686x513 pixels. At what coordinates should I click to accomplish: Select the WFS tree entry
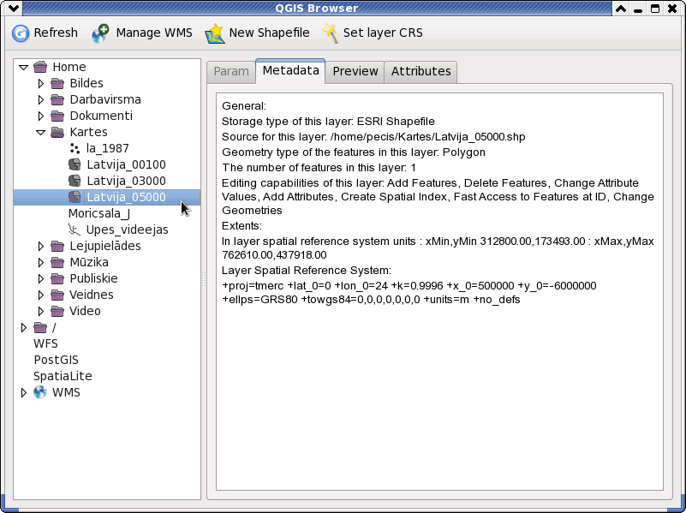45,343
